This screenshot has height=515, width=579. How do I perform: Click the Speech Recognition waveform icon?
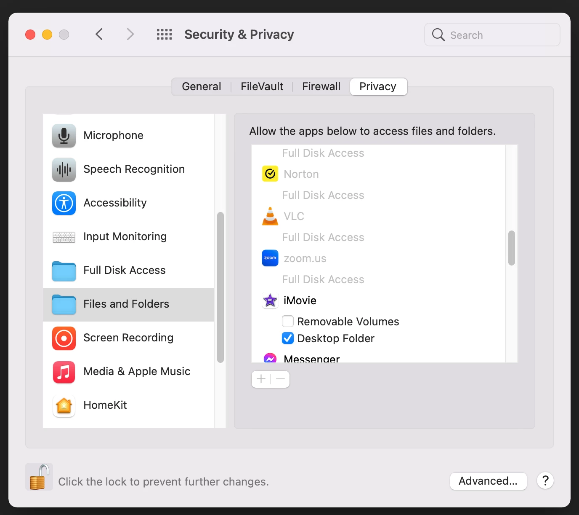click(64, 169)
